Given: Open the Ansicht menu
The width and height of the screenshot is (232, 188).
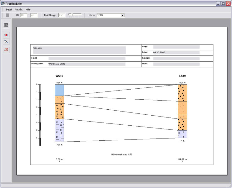Looking at the screenshot, I should tap(19, 9).
